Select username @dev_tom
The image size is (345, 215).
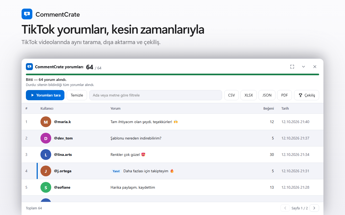coord(63,138)
